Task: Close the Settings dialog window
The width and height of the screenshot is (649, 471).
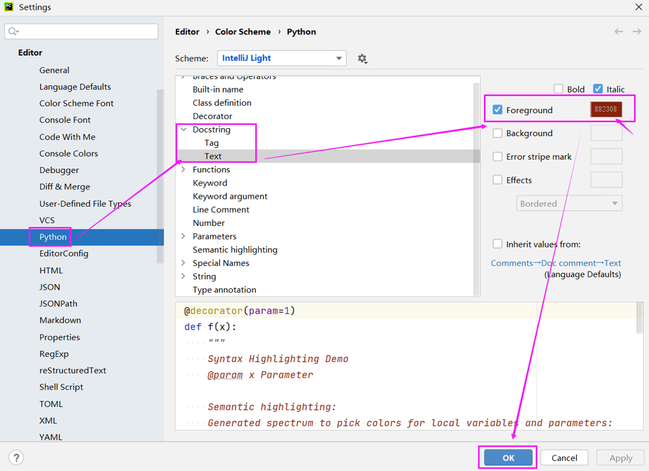Action: (638, 7)
